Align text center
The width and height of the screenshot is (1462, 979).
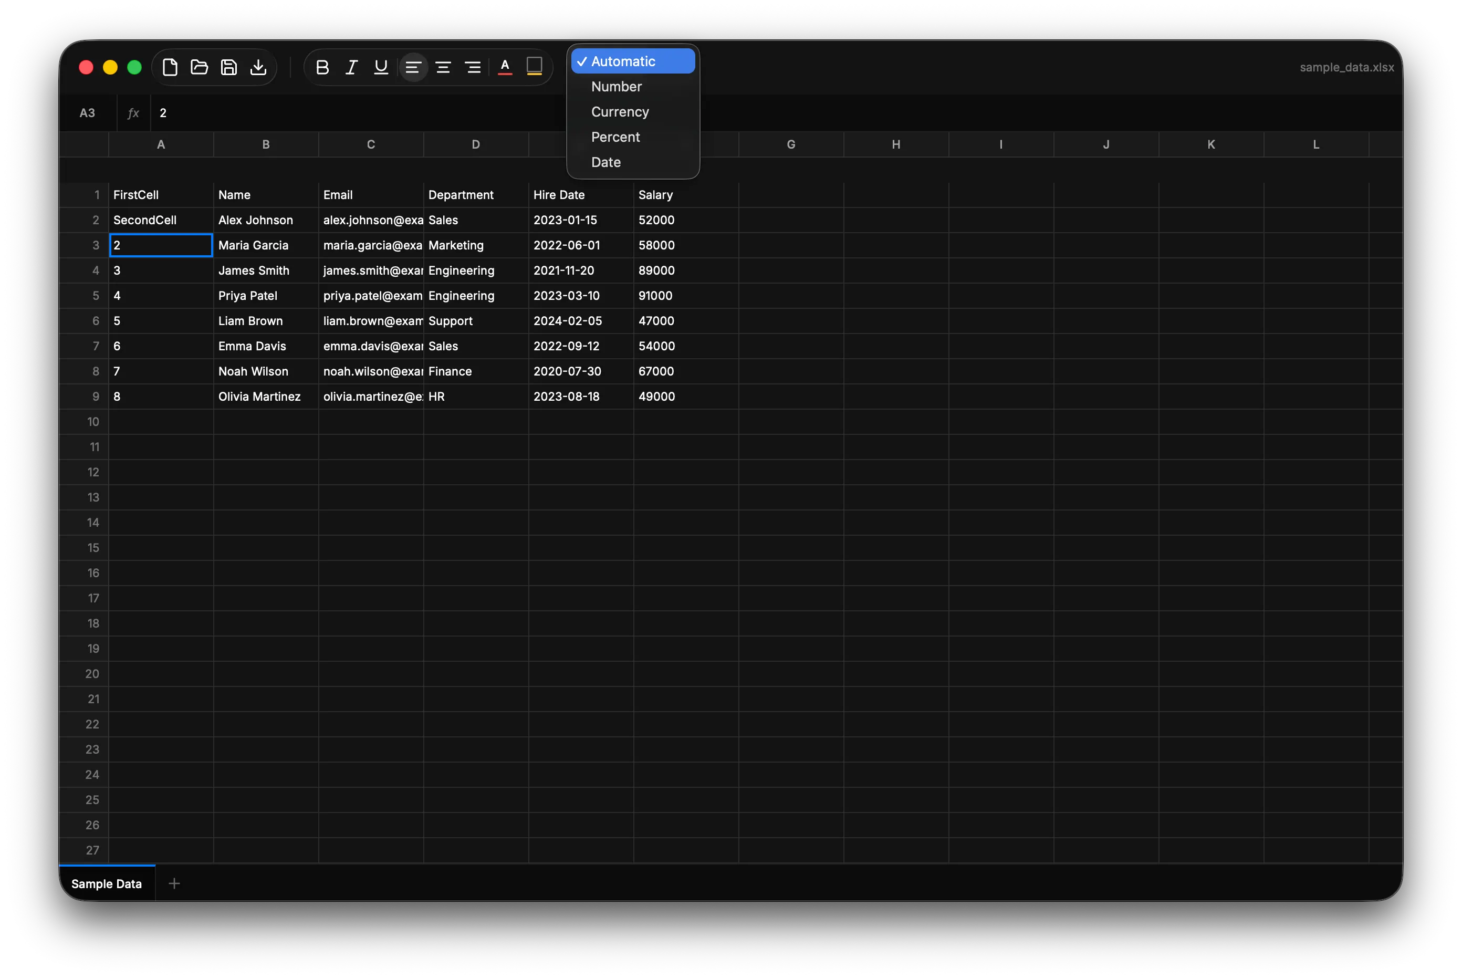[443, 67]
